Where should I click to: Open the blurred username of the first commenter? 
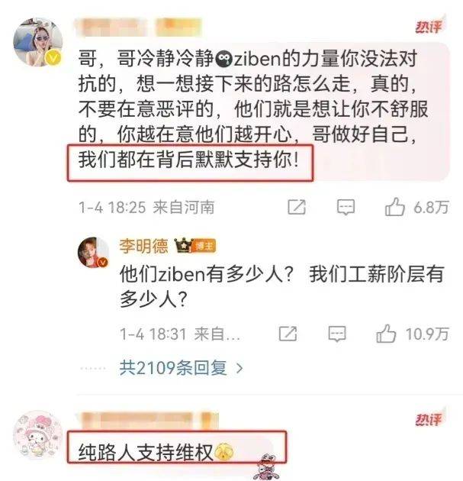[x=139, y=27]
